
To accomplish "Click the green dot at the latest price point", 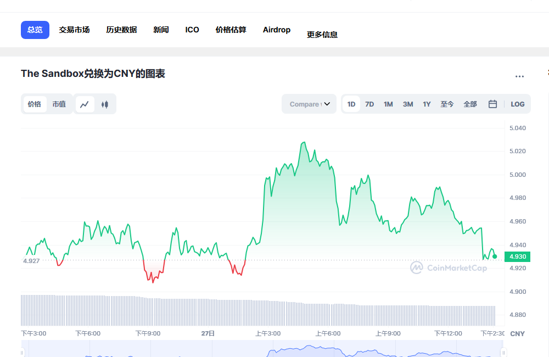I will tap(495, 256).
